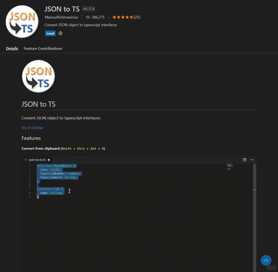Click the blue scroll-to-top arrow button
Image resolution: width=278 pixels, height=272 pixels.
tap(266, 260)
